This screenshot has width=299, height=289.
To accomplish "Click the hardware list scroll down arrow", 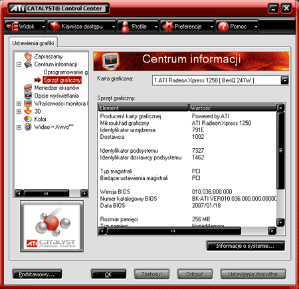I will [280, 222].
